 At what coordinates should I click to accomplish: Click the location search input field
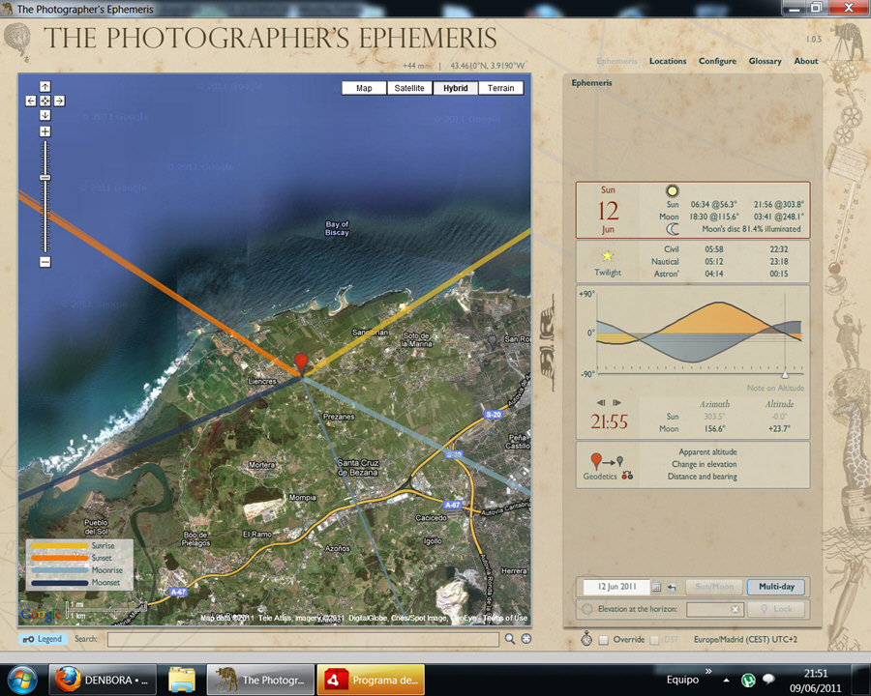coord(303,639)
